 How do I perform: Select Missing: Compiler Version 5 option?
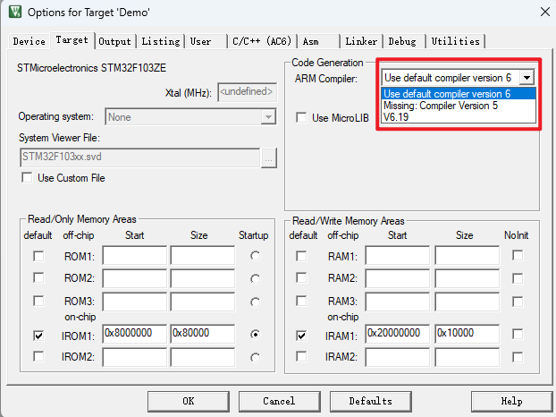(441, 106)
